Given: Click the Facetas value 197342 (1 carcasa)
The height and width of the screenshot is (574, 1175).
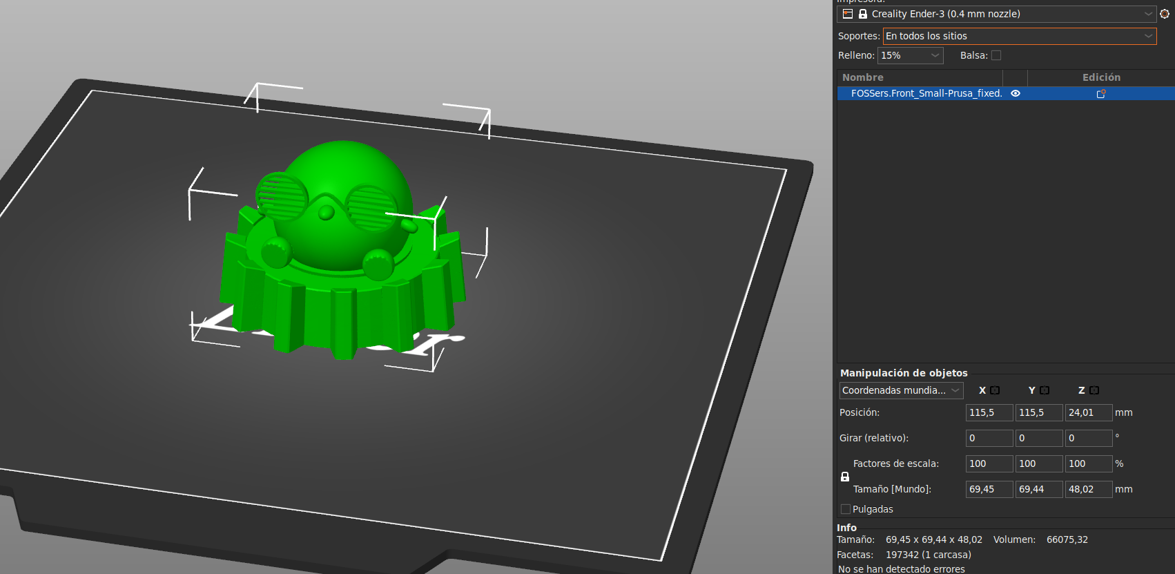Looking at the screenshot, I should point(929,555).
